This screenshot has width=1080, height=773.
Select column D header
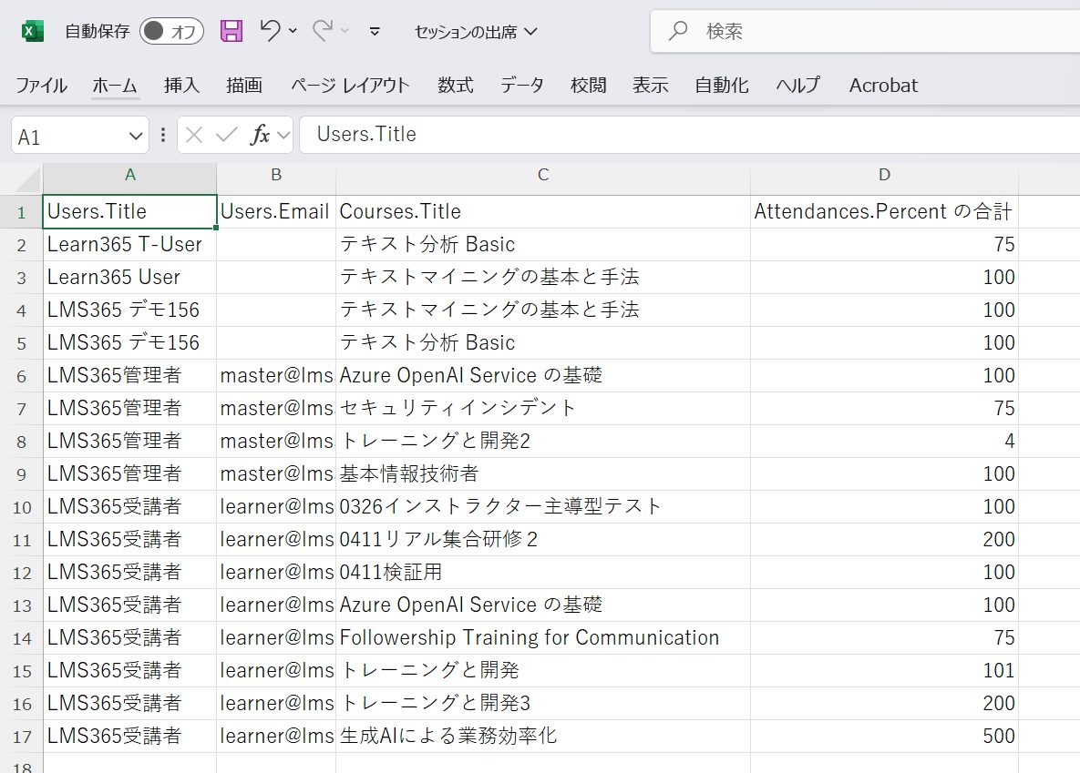tap(883, 175)
